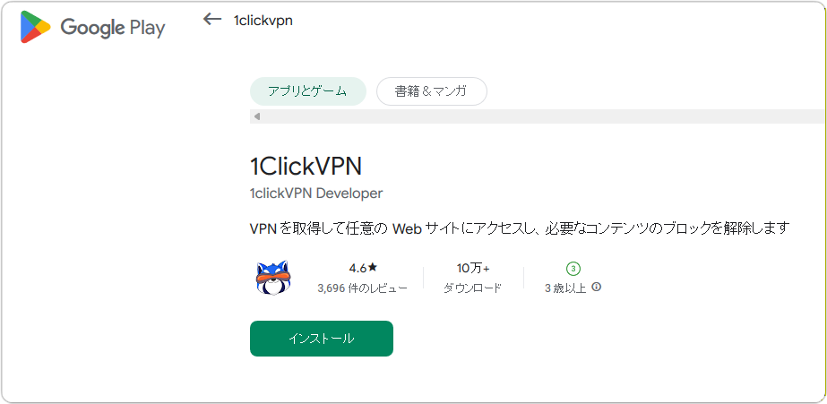Click the green age rating 3 badge
This screenshot has height=404, width=827.
click(573, 269)
